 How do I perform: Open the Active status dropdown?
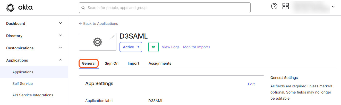[x=131, y=47]
